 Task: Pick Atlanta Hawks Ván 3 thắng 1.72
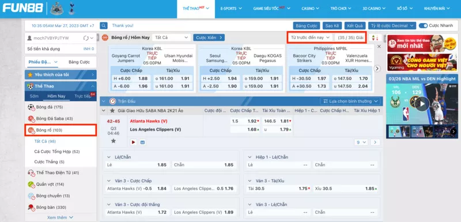[138, 212]
